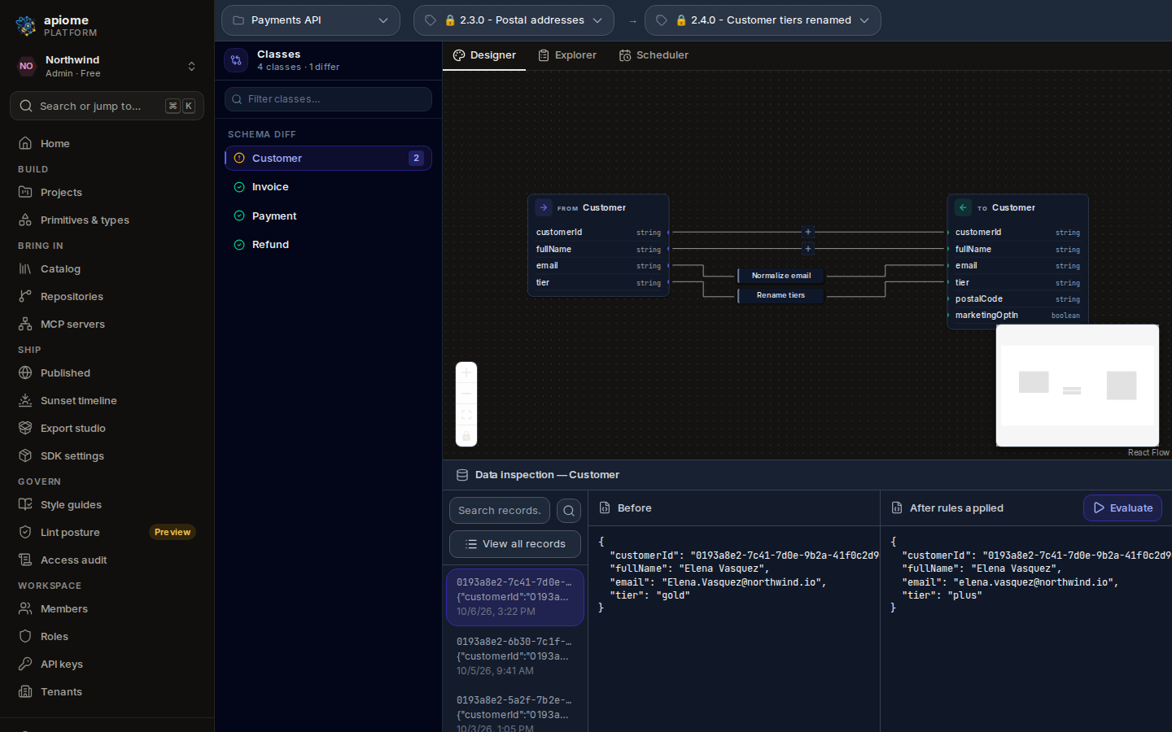Go to Sunset timeline

click(107, 400)
